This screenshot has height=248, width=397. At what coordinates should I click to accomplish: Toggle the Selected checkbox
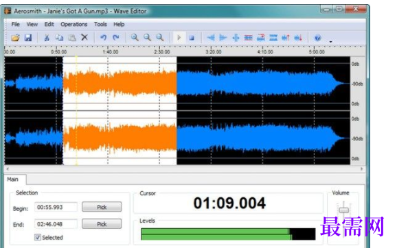(38, 237)
